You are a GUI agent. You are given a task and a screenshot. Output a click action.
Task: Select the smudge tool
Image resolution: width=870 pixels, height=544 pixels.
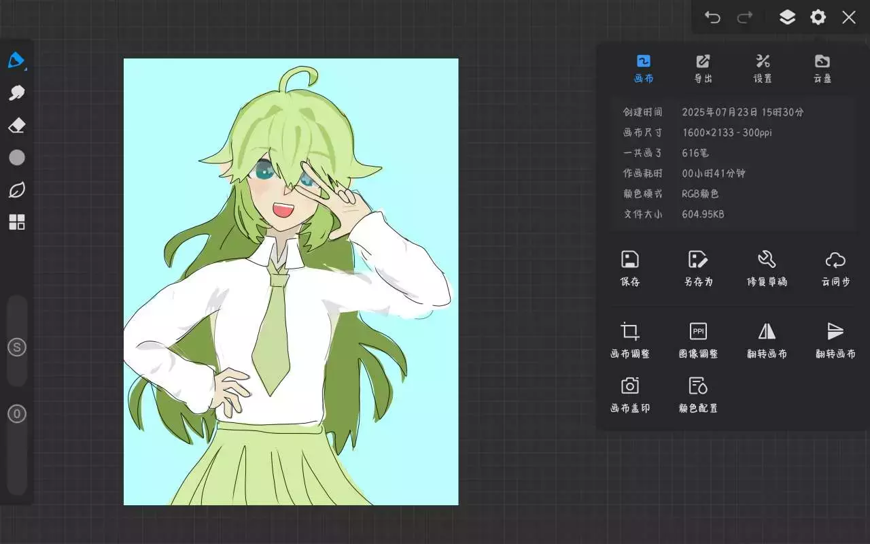16,92
